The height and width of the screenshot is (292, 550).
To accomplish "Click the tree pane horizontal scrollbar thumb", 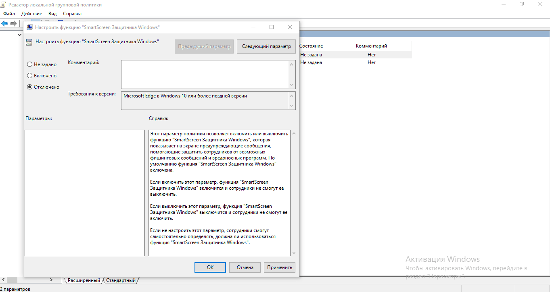I will point(12,280).
